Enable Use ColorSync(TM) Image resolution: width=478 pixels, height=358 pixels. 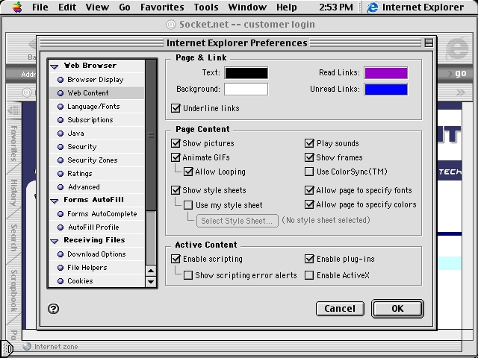(x=309, y=172)
